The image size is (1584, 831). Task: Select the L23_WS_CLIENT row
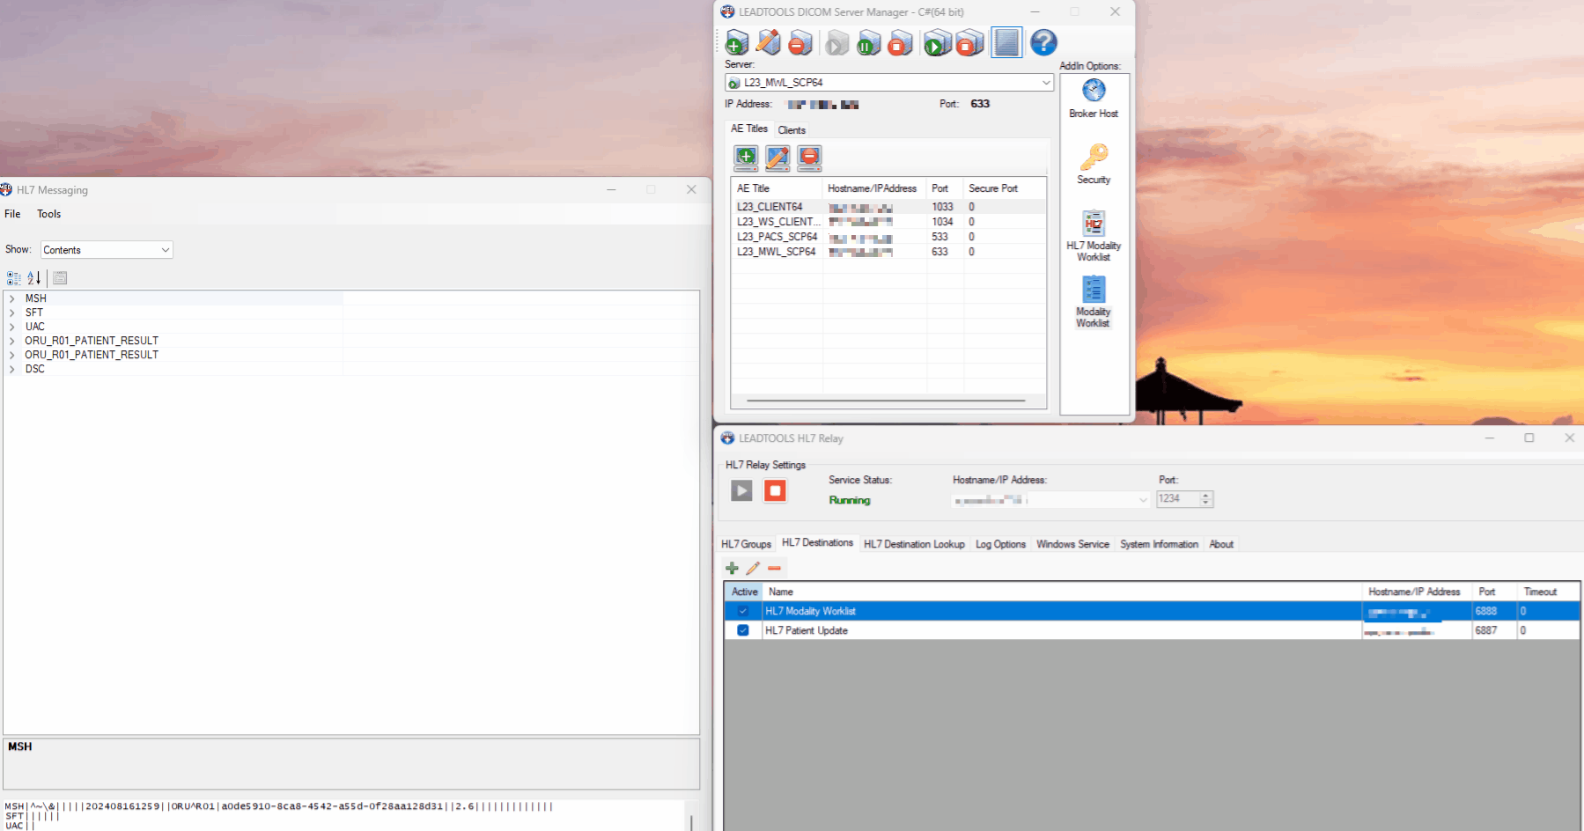(889, 222)
